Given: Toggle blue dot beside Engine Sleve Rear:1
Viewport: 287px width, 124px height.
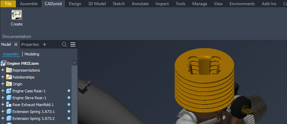Looking at the screenshot, I should (x=69, y=97).
